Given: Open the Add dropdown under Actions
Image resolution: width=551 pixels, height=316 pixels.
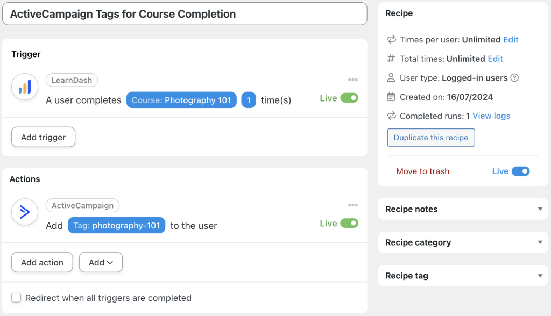Looking at the screenshot, I should click(101, 262).
